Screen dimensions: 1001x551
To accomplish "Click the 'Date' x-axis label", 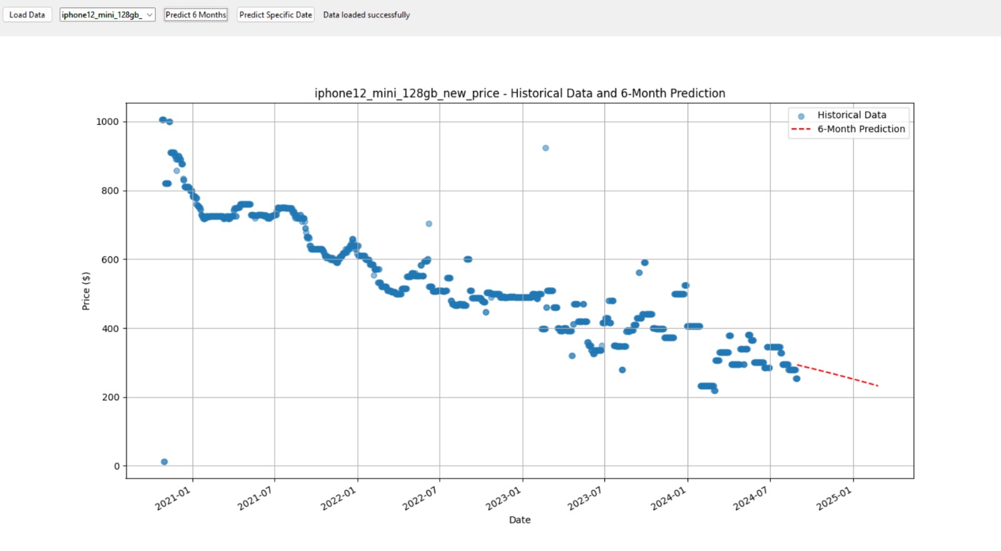I will (520, 520).
